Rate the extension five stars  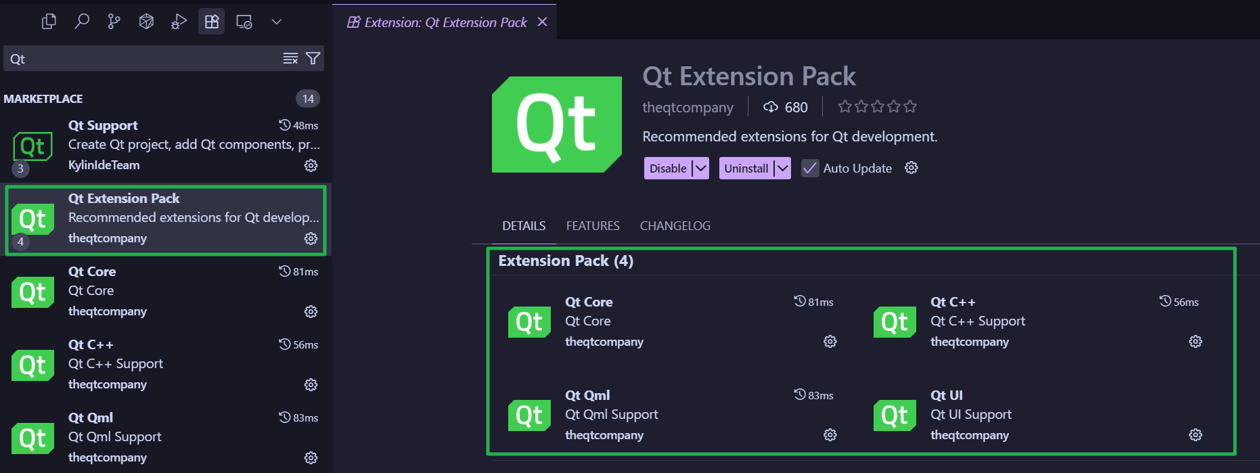(x=910, y=106)
